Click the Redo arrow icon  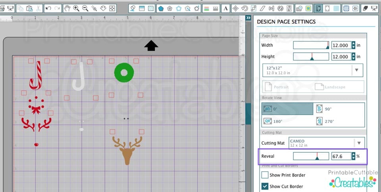[x=57, y=8]
